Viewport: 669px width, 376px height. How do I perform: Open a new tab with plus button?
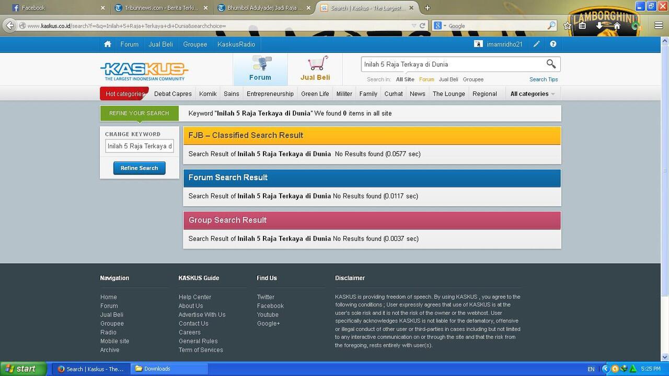click(x=428, y=8)
